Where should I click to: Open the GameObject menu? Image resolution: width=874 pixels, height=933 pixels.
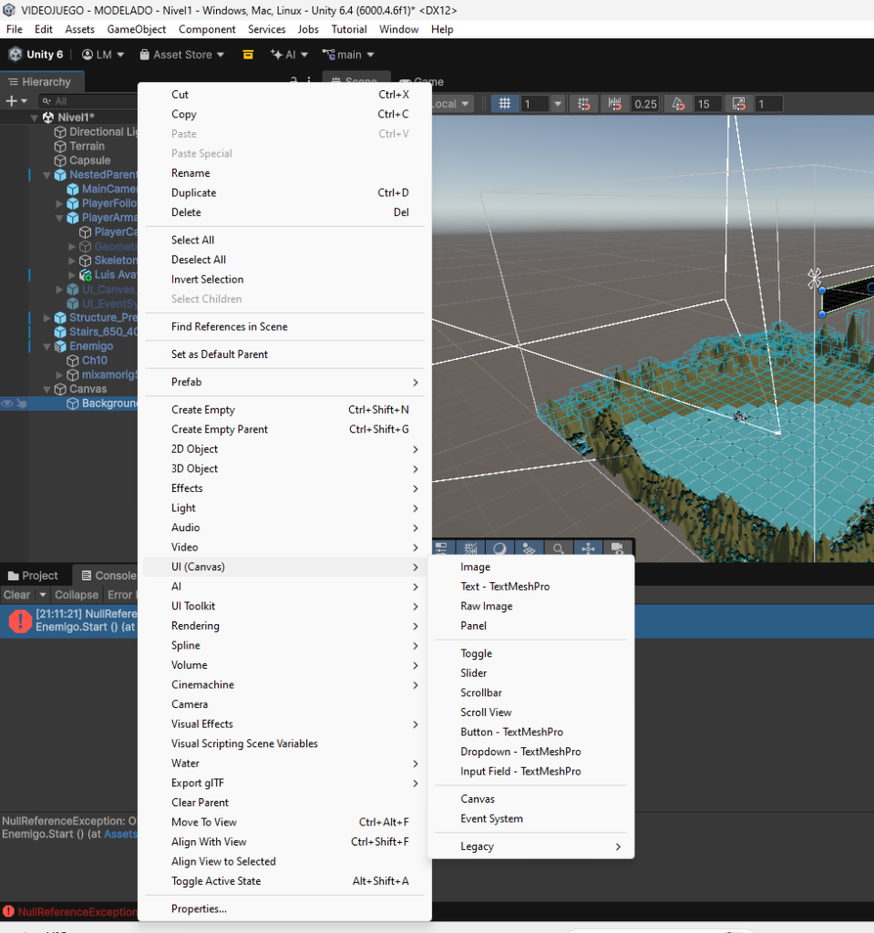pos(137,29)
